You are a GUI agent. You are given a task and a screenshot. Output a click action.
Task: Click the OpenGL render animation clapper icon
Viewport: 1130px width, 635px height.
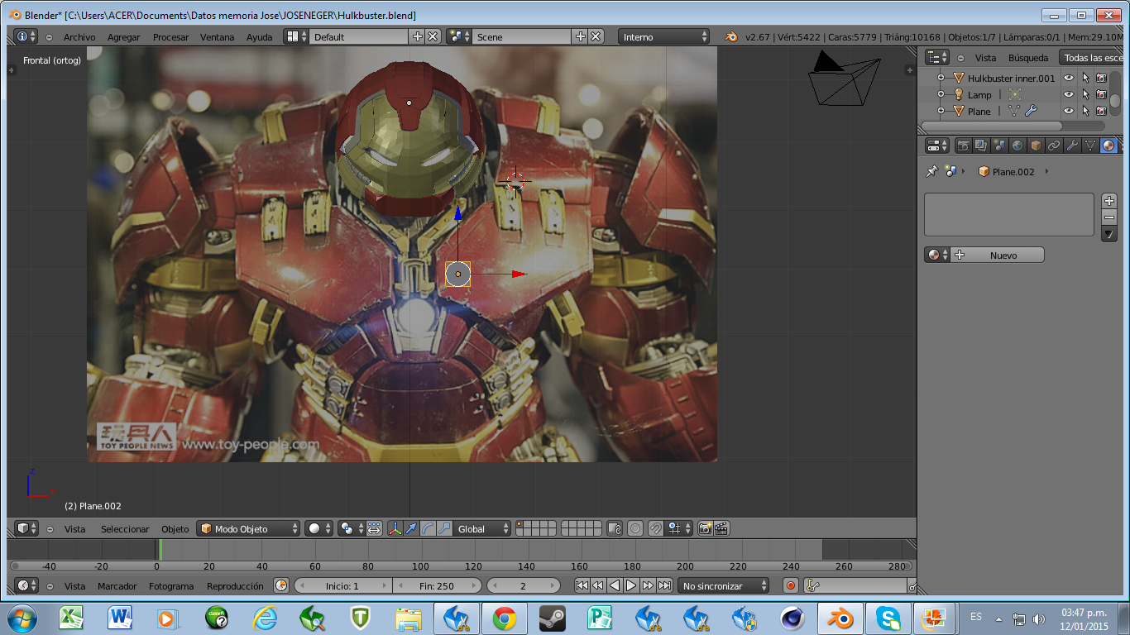click(721, 528)
